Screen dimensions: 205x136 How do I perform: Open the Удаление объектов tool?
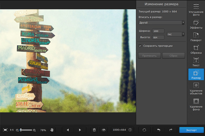tap(196, 89)
